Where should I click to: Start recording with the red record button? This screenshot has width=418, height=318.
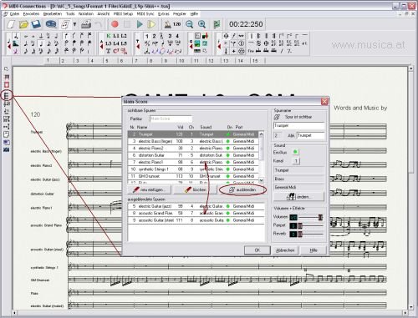[115, 24]
